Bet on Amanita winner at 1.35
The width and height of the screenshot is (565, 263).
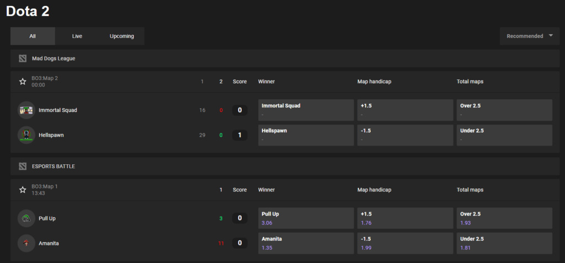[306, 243]
